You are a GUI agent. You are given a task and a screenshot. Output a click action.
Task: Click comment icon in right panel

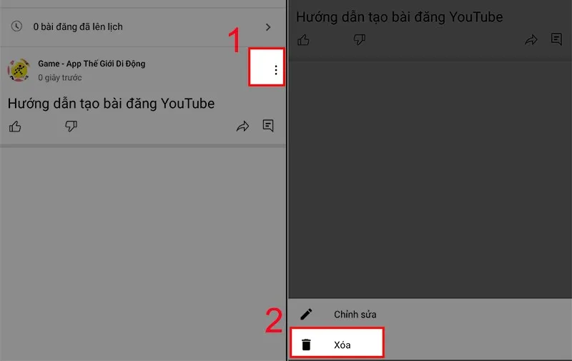(x=556, y=39)
